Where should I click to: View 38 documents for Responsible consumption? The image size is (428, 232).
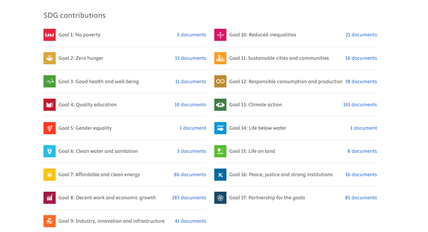361,81
